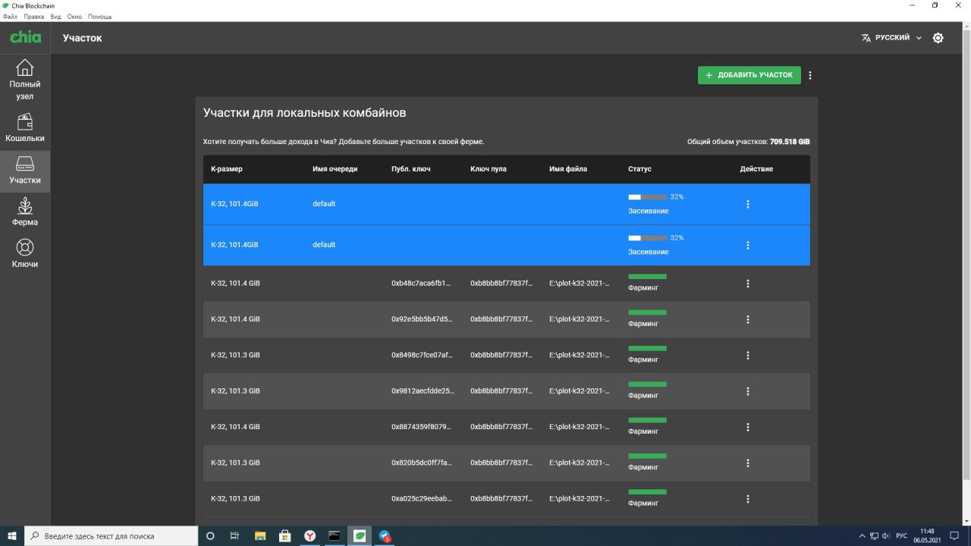Viewport: 971px width, 546px height.
Task: Open the Правка menu
Action: click(34, 16)
